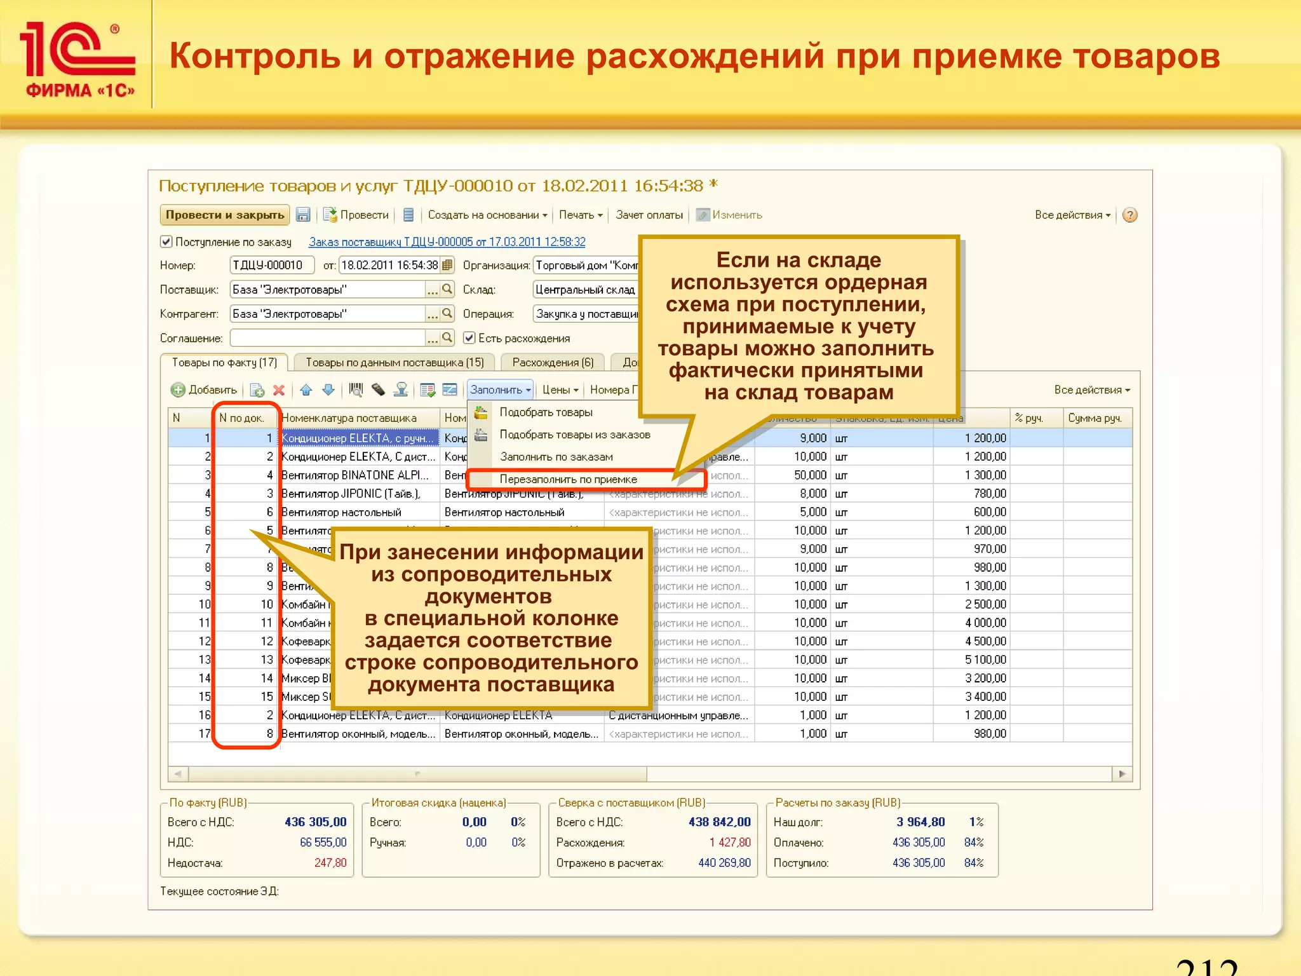Click the table with green checkmark icon
This screenshot has width=1301, height=976.
pos(428,390)
